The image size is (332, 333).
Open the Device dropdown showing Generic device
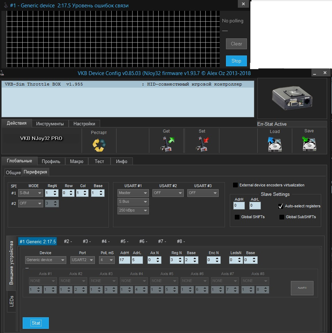(x=46, y=260)
